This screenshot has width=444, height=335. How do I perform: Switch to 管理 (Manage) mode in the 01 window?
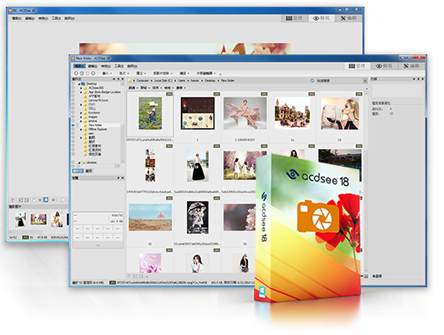[x=294, y=18]
